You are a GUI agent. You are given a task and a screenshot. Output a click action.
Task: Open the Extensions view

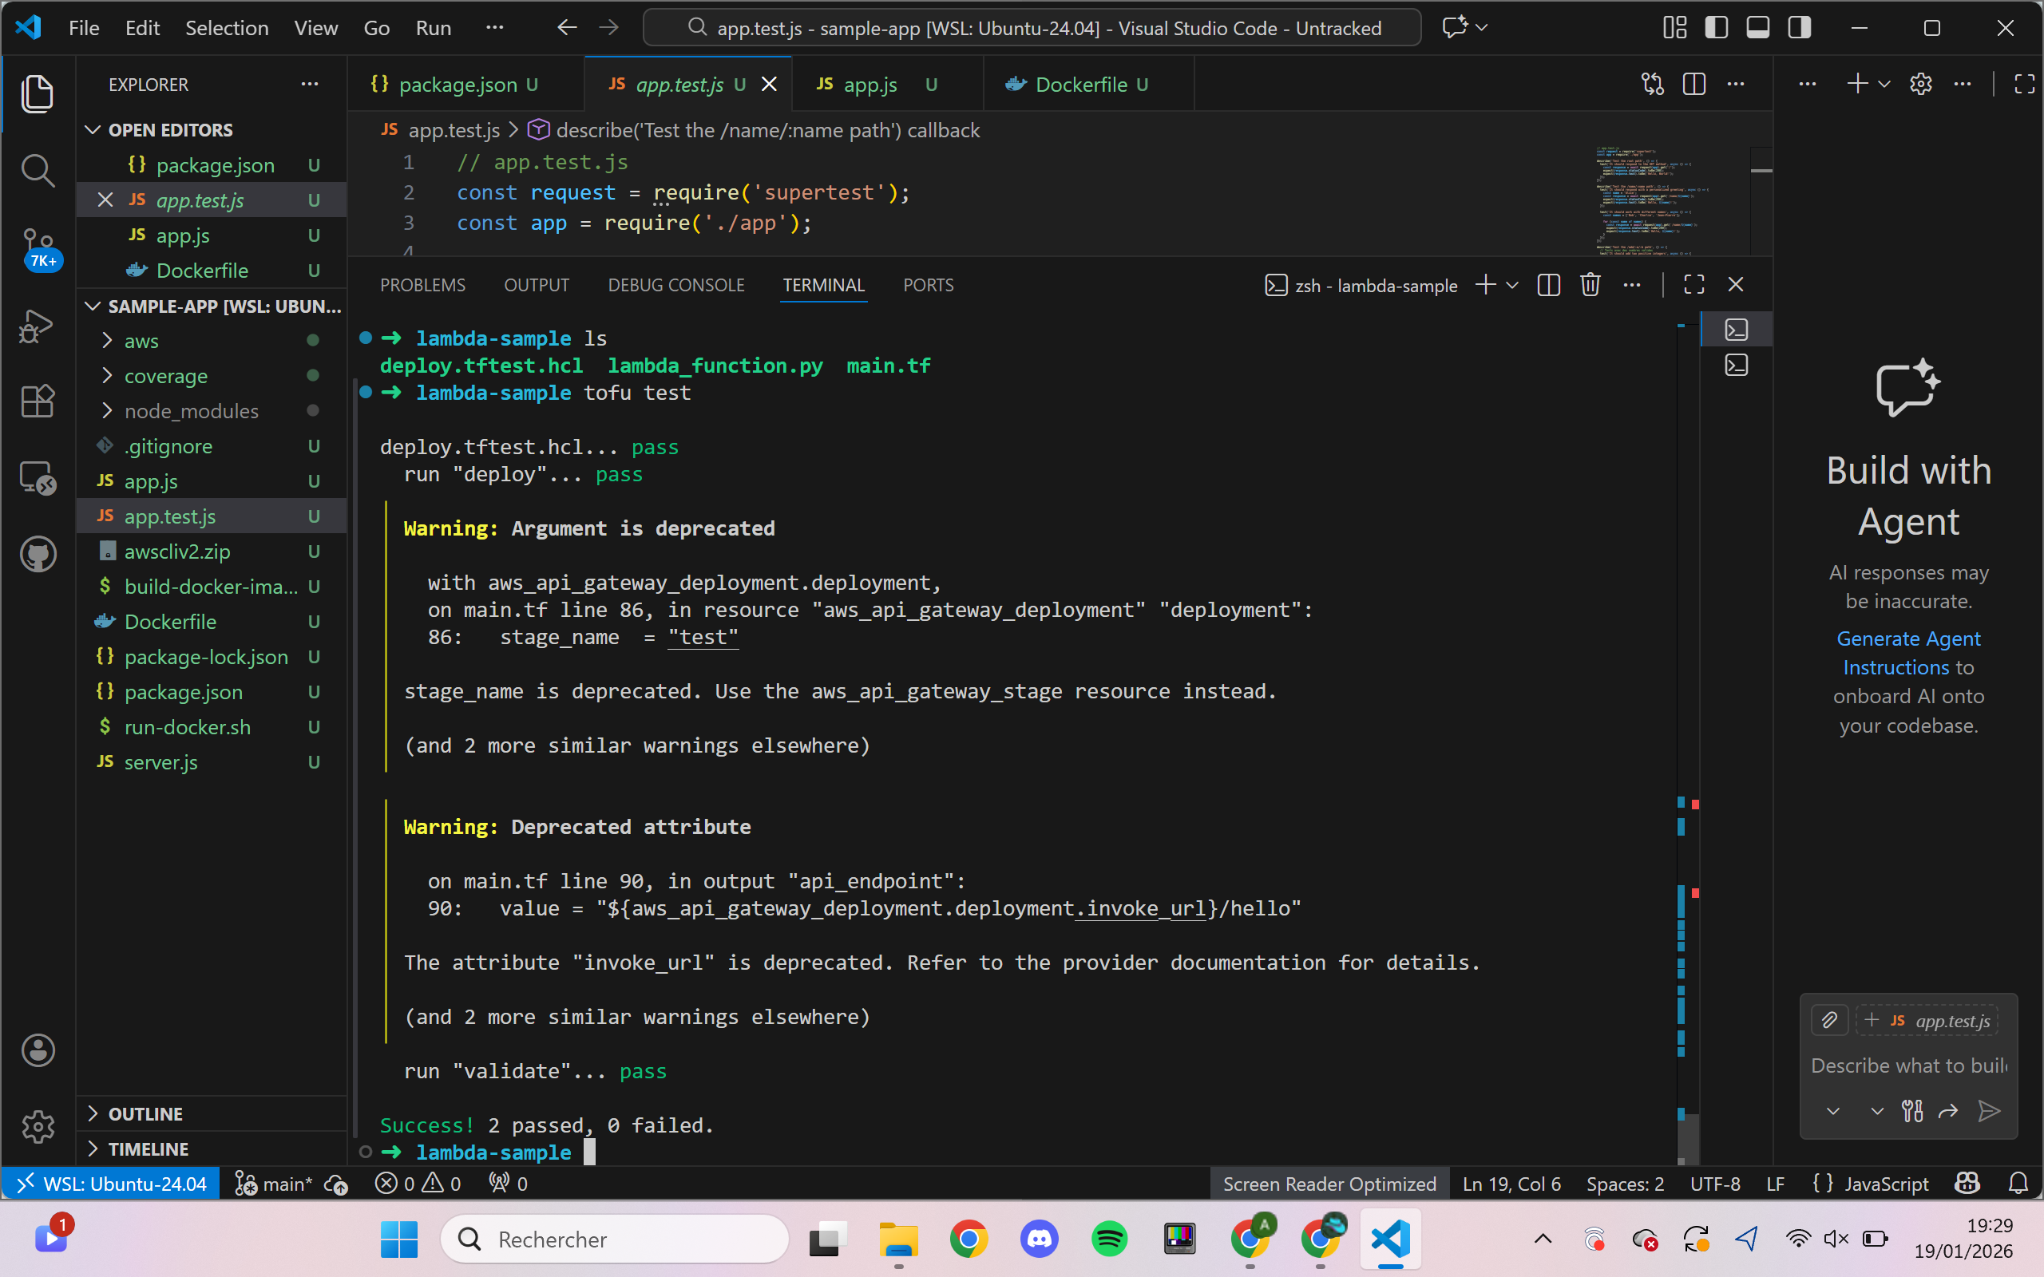pos(38,401)
